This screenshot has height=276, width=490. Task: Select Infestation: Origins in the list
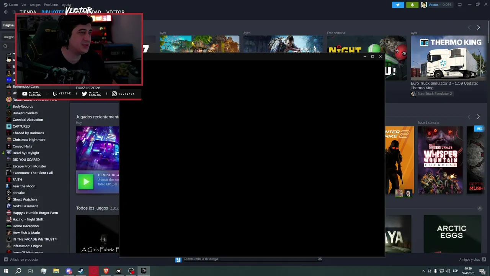click(27, 246)
